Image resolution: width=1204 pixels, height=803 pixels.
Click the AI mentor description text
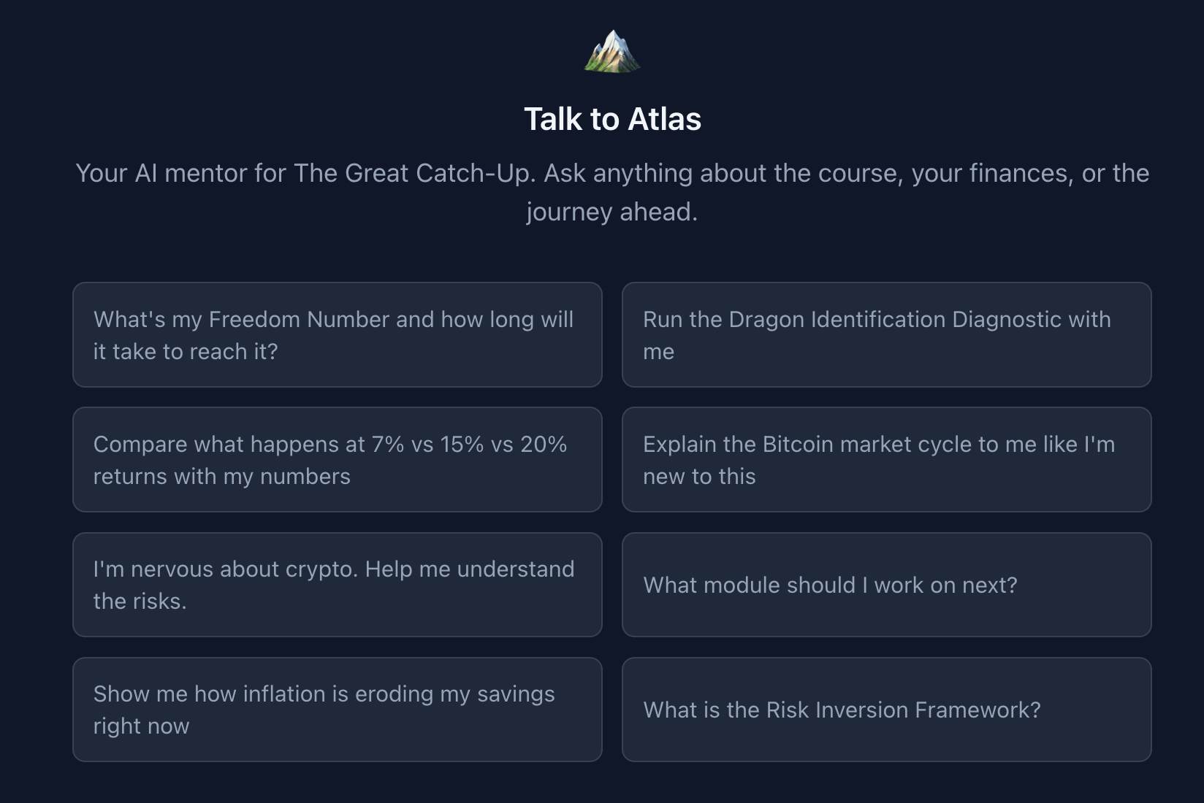point(611,192)
